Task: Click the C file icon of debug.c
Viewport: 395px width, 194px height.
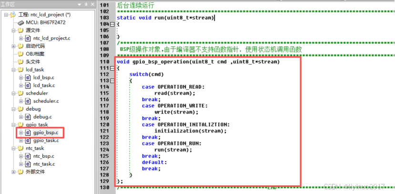Action: [x=28, y=117]
